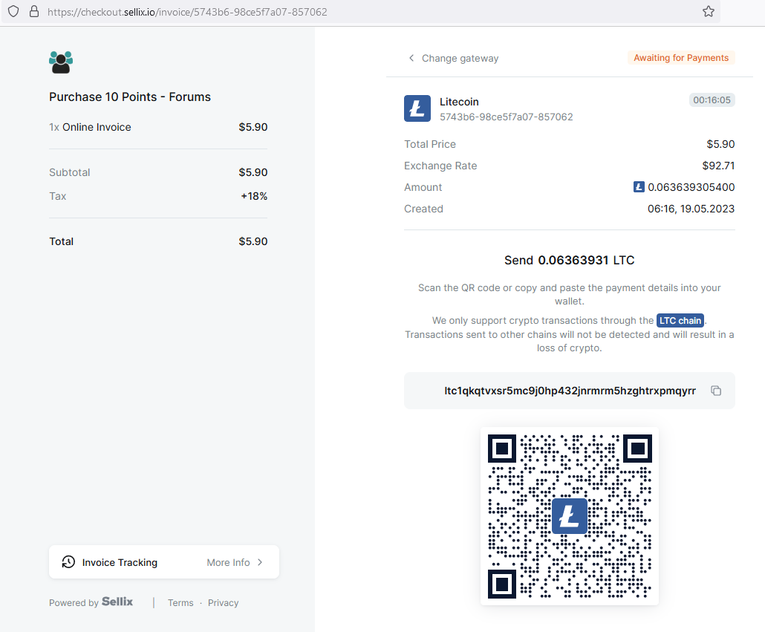Image resolution: width=765 pixels, height=632 pixels.
Task: Click the ltc1q wallet address text
Action: click(x=570, y=391)
